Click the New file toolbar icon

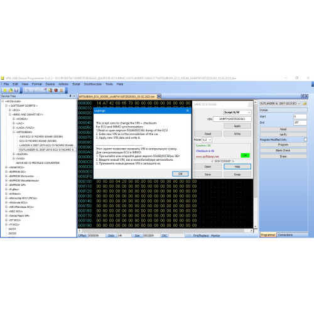point(5,90)
